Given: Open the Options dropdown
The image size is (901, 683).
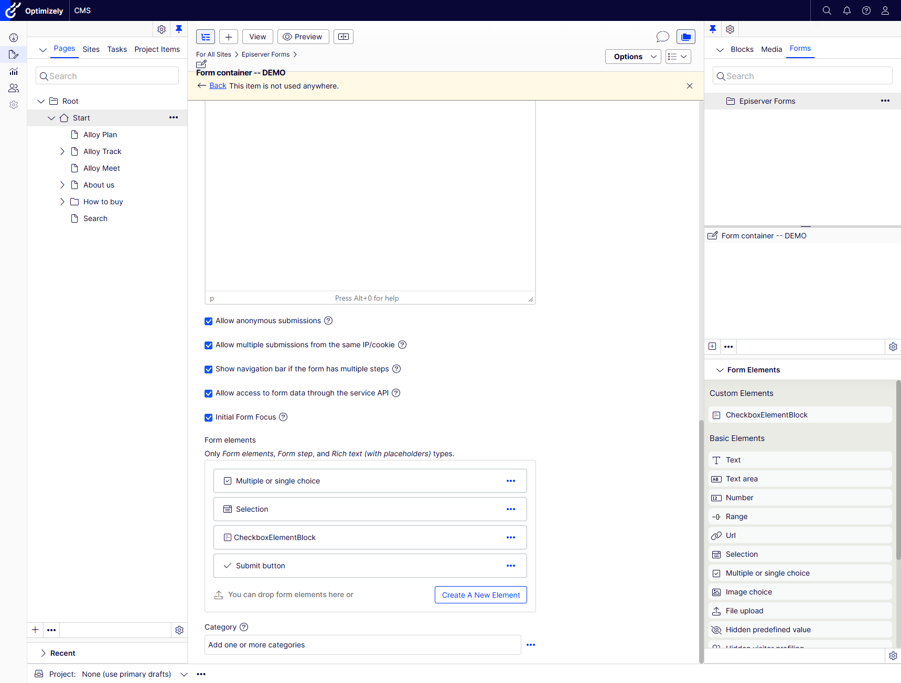Looking at the screenshot, I should click(632, 57).
